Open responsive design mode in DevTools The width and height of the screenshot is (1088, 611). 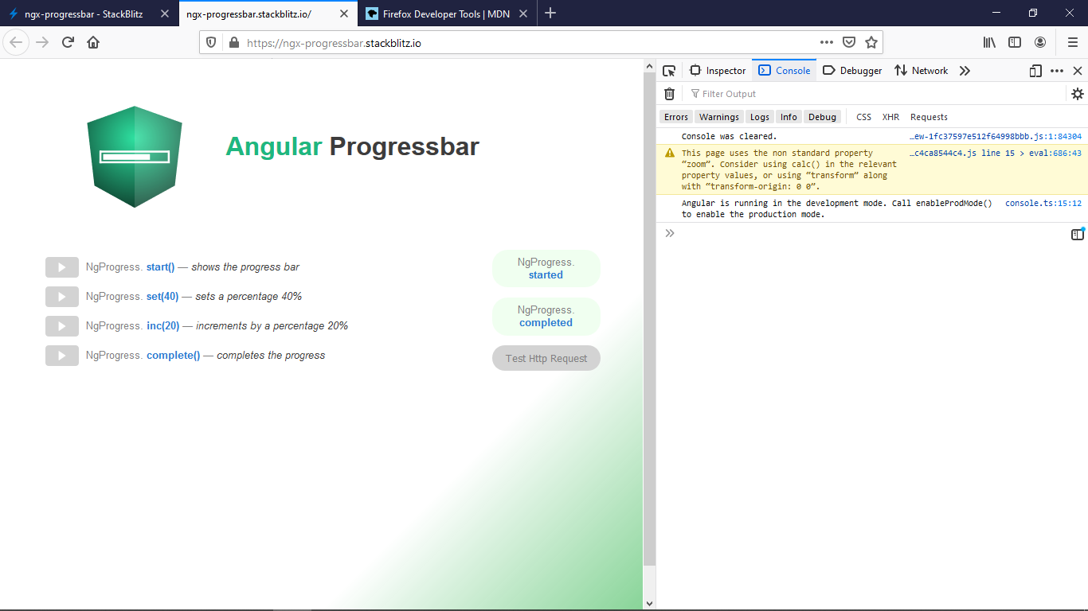coord(1035,71)
